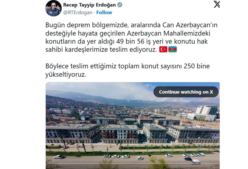Click the words Can Azerbaycan'ın in the first line
Image resolution: width=248 pixels, height=169 pixels.
coord(190,25)
